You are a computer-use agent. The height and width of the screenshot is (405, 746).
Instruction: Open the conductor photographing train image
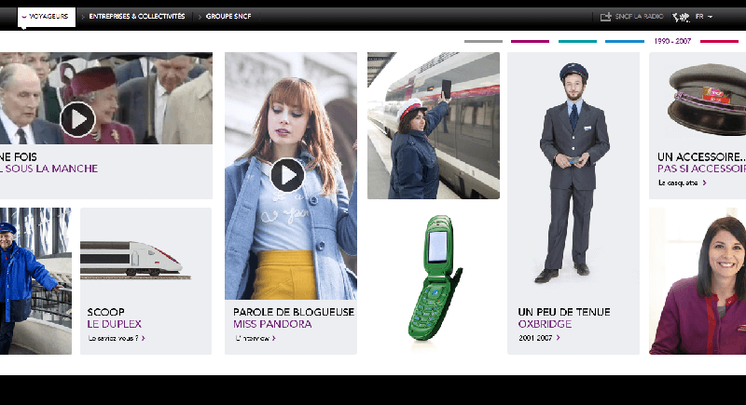coord(434,126)
